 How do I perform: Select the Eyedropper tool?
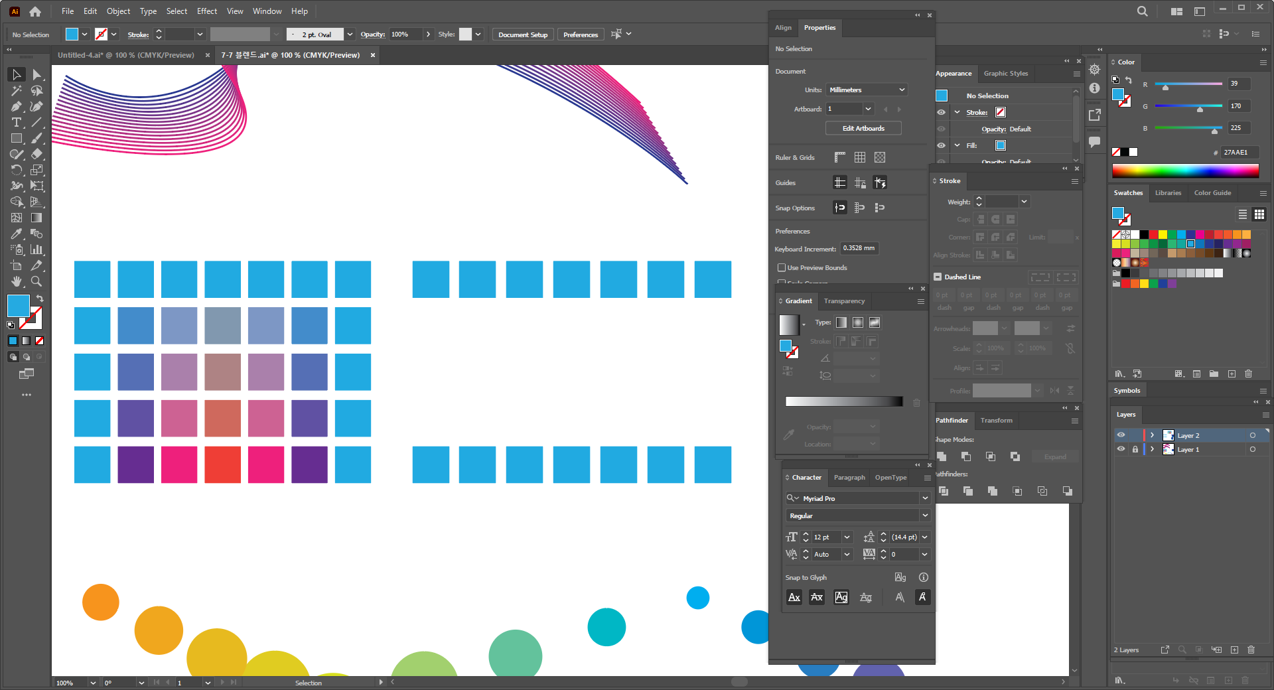point(17,234)
